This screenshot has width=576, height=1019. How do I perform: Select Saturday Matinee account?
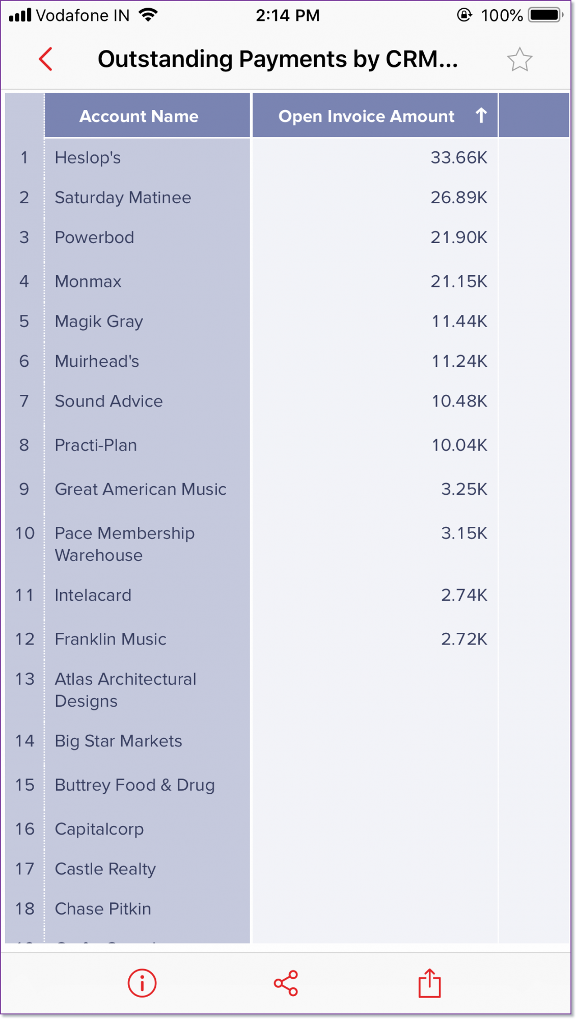pyautogui.click(x=123, y=198)
